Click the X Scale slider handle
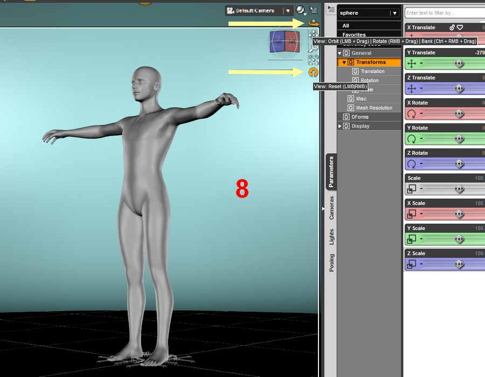 (459, 214)
